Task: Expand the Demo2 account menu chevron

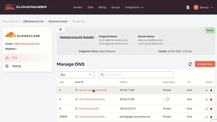Action: [x=212, y=7]
